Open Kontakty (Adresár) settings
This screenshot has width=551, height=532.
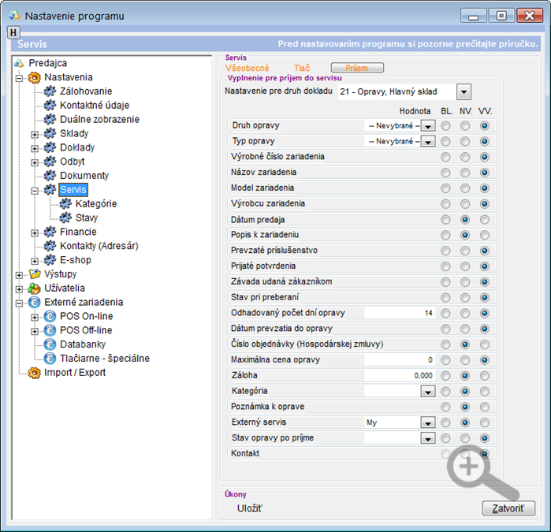pyautogui.click(x=99, y=246)
